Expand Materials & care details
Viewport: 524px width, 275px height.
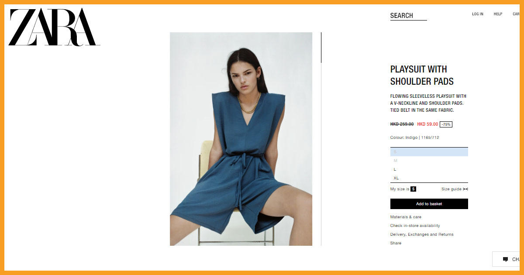[x=406, y=217]
